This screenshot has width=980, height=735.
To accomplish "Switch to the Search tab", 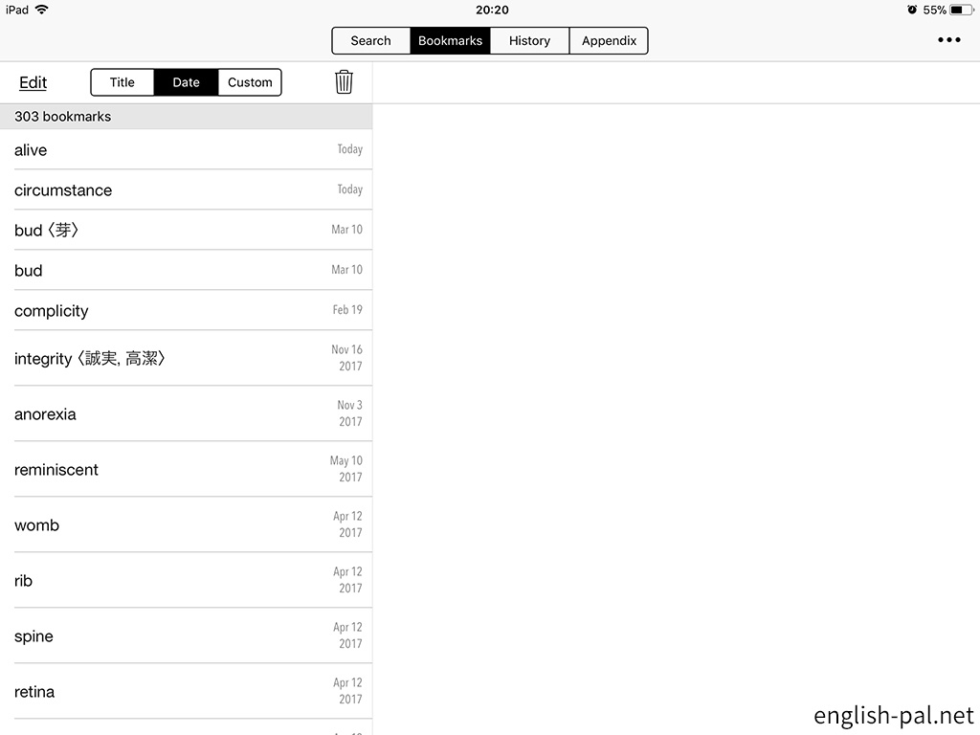I will (371, 41).
